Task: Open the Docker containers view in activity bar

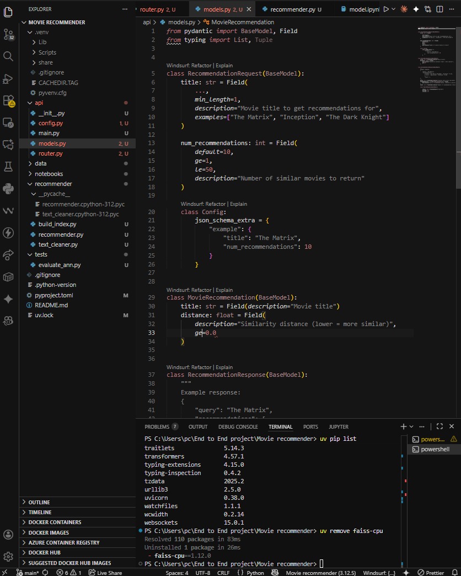Action: pyautogui.click(x=8, y=276)
